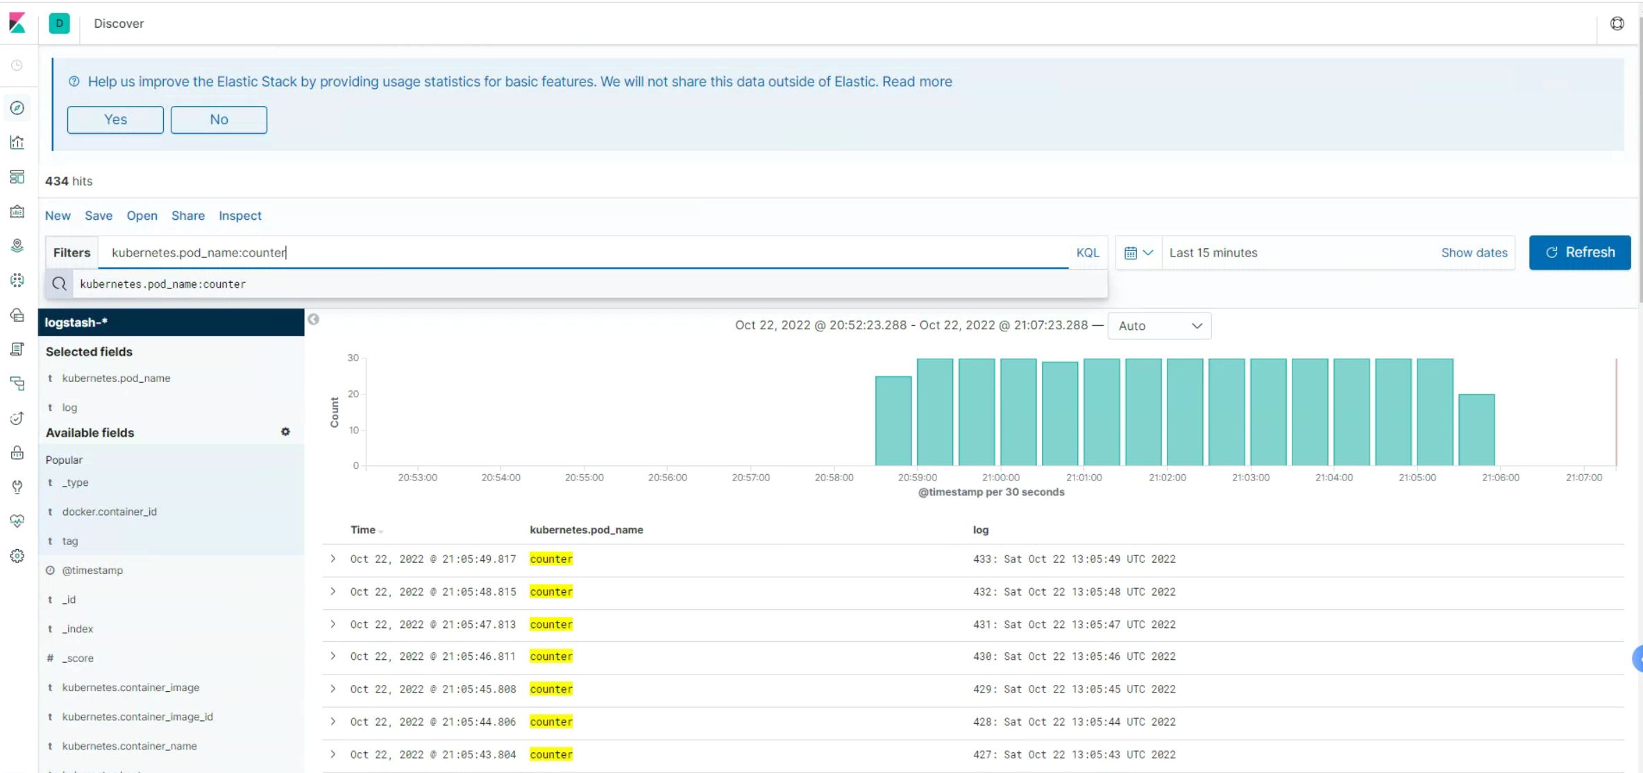Image resolution: width=1643 pixels, height=773 pixels.
Task: Click selected field kubernetes.pod_name
Action: point(116,378)
